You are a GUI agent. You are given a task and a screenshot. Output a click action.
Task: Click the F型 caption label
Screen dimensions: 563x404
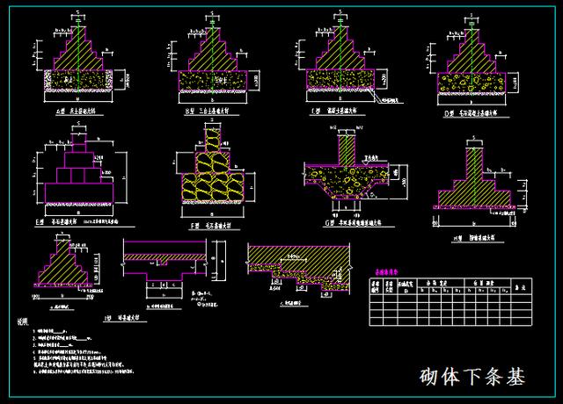click(x=211, y=227)
